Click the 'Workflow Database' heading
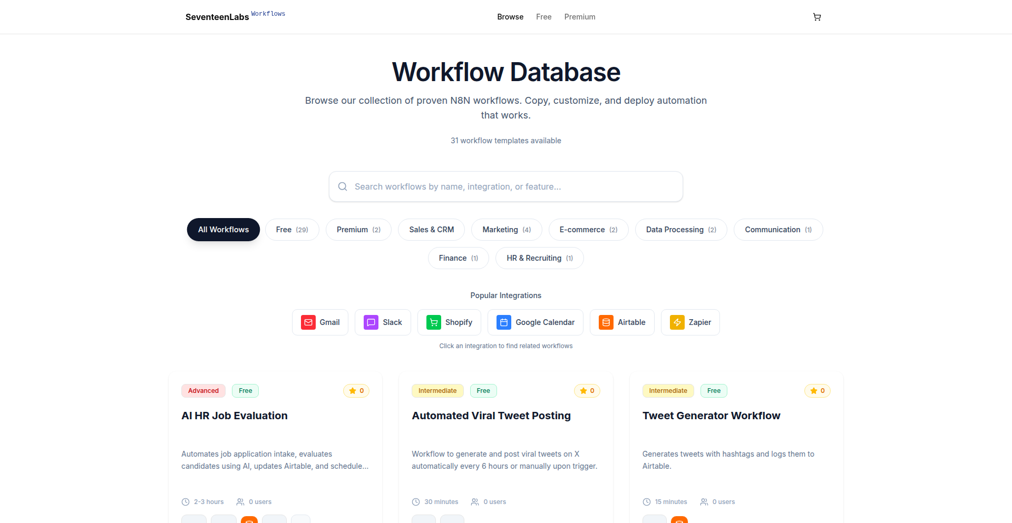This screenshot has height=523, width=1012. pos(506,72)
